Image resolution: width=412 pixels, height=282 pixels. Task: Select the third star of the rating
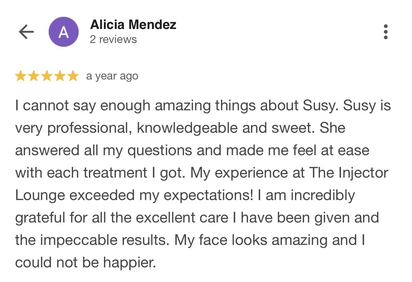[47, 76]
